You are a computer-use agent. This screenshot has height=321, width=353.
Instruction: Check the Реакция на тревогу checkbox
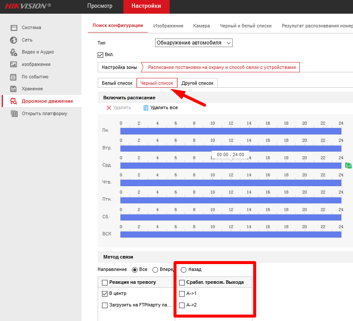(105, 282)
